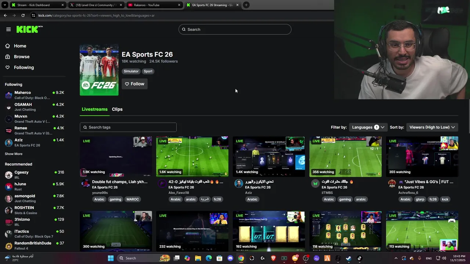Go to Home in sidebar
470x264 pixels.
[20, 46]
